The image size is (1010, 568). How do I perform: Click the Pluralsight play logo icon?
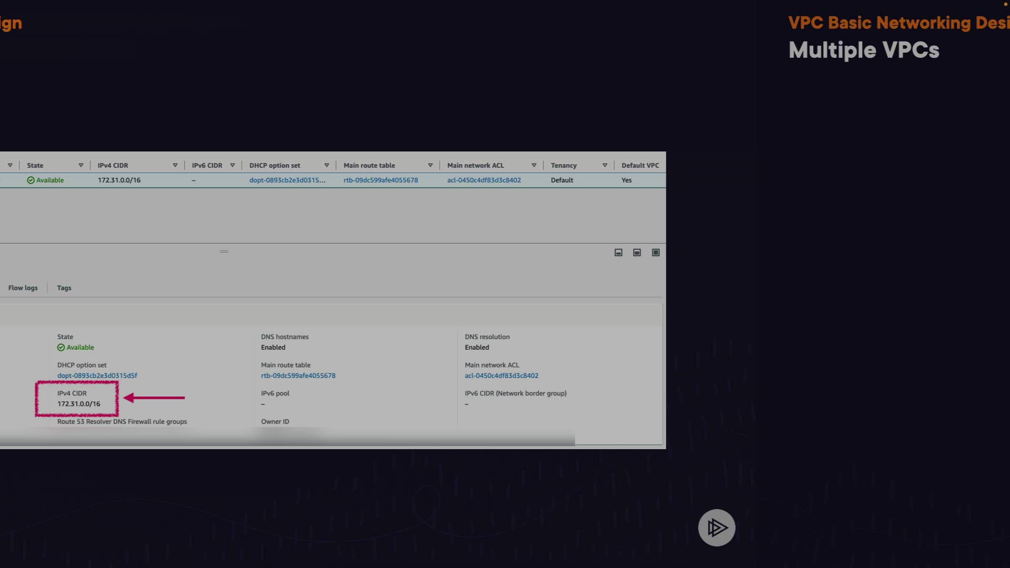tap(716, 528)
